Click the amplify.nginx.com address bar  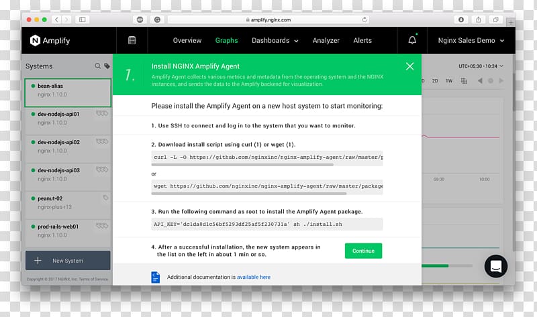[268, 20]
